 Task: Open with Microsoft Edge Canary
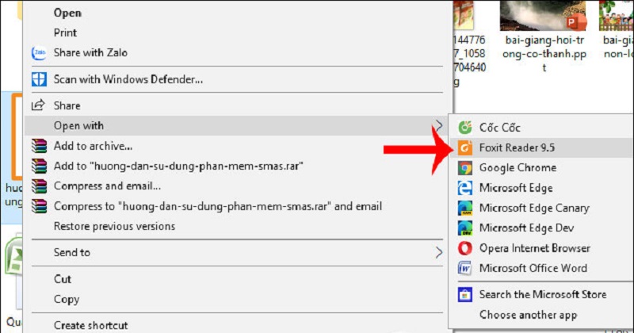pyautogui.click(x=541, y=208)
